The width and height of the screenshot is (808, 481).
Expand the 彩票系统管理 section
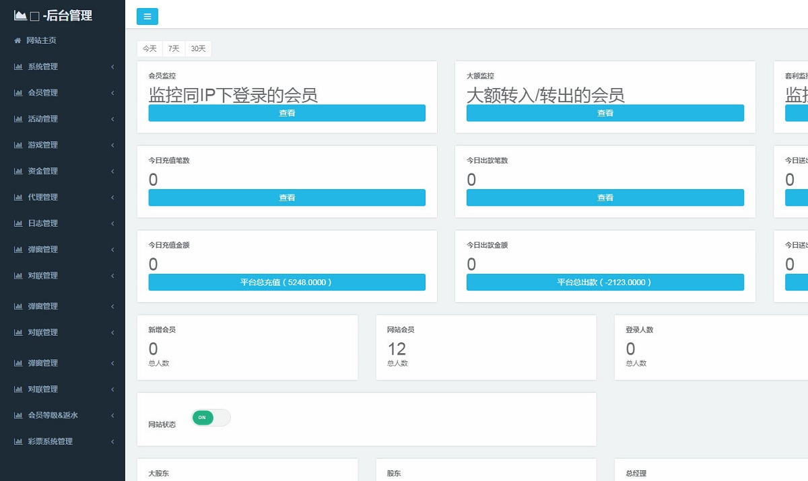(x=112, y=441)
